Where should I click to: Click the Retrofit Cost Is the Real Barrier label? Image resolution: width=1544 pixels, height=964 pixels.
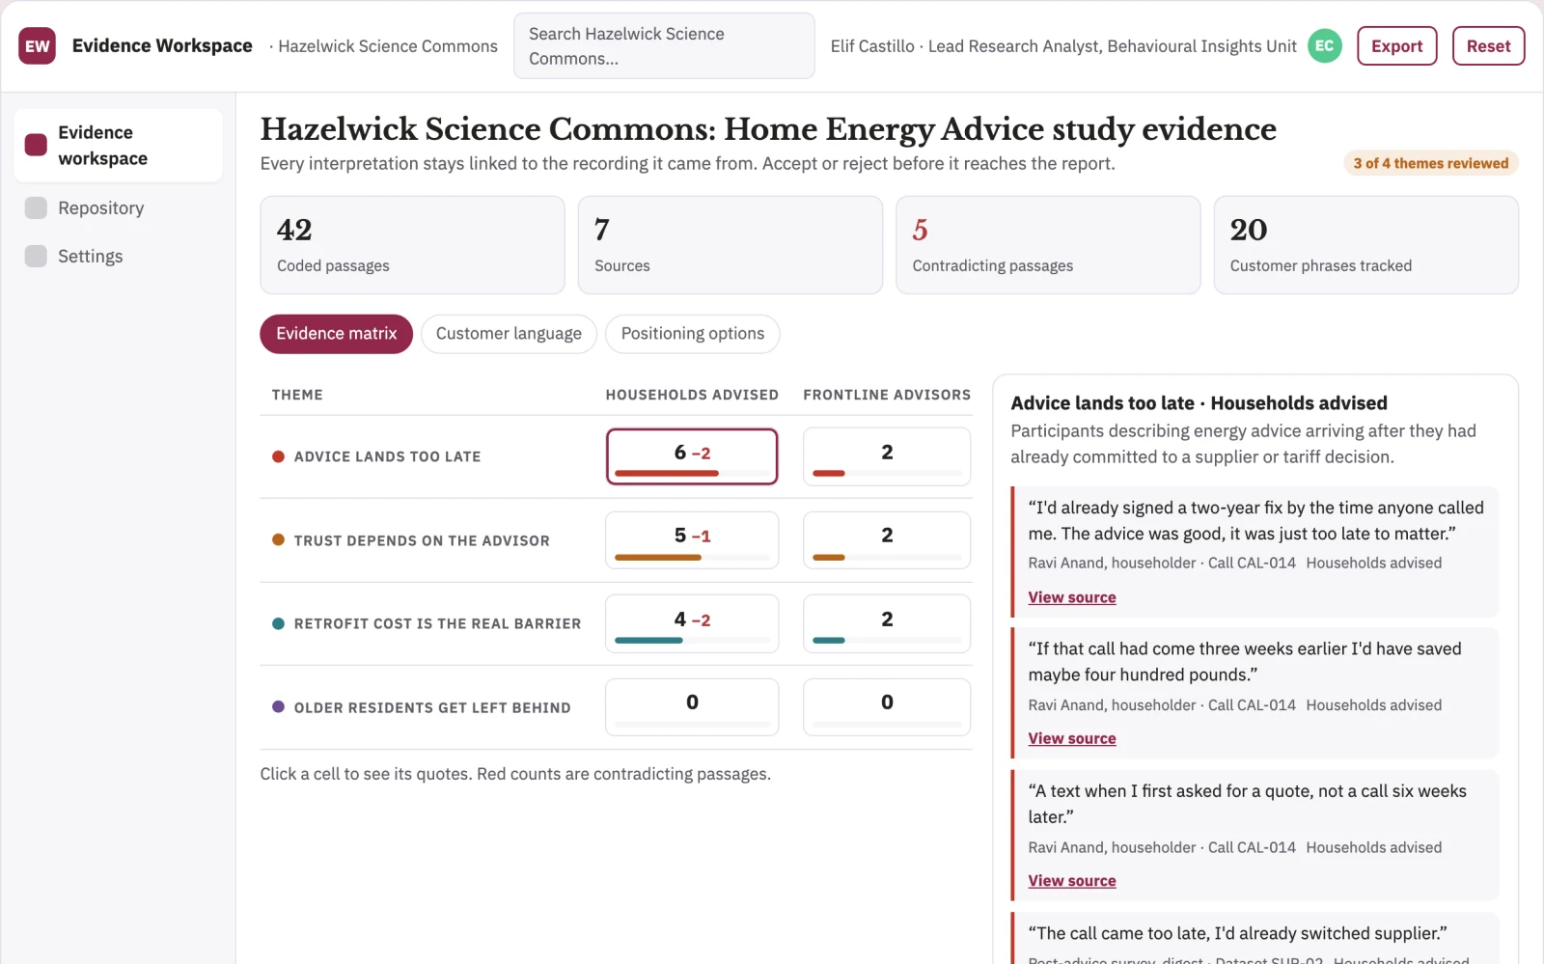(x=437, y=623)
